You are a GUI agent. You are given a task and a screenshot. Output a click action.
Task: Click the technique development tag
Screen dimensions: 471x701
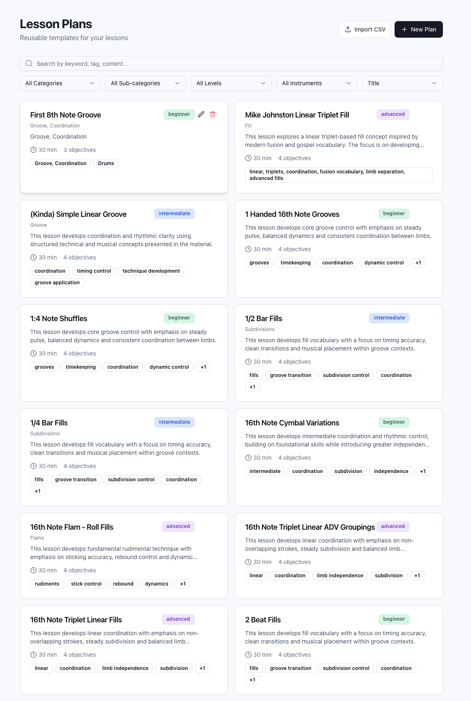151,271
